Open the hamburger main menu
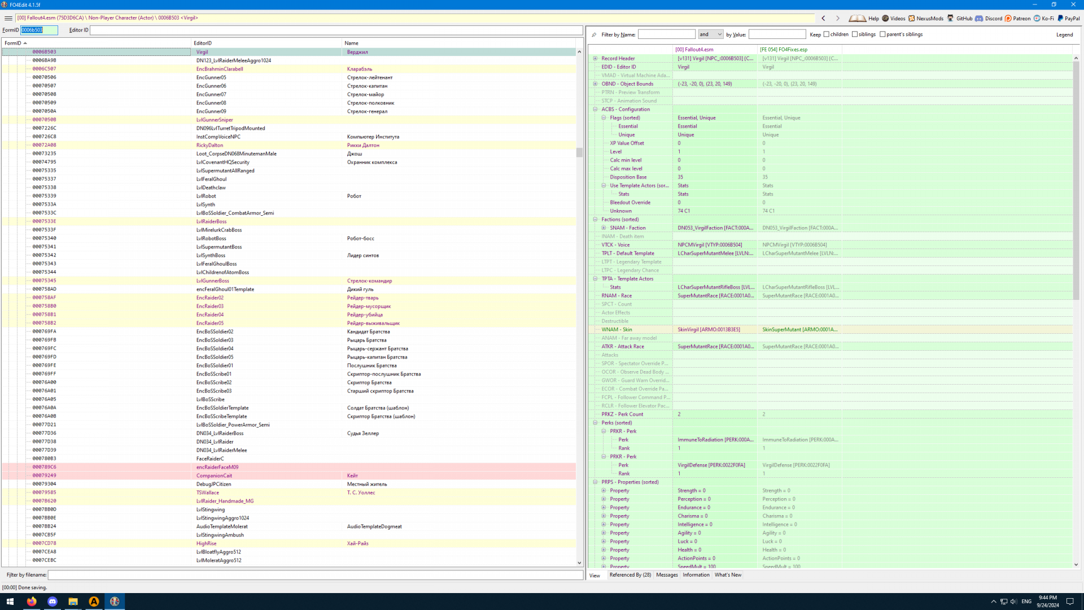The height and width of the screenshot is (610, 1084). [x=8, y=18]
